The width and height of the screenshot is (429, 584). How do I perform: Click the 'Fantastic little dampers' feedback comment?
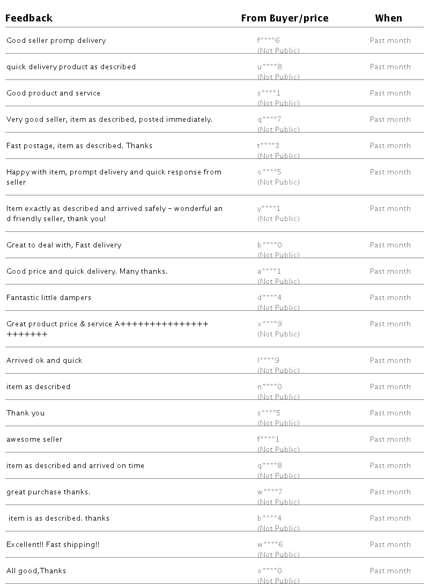[x=49, y=298]
